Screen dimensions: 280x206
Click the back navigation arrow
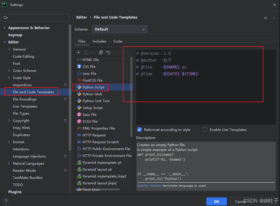coord(266,18)
